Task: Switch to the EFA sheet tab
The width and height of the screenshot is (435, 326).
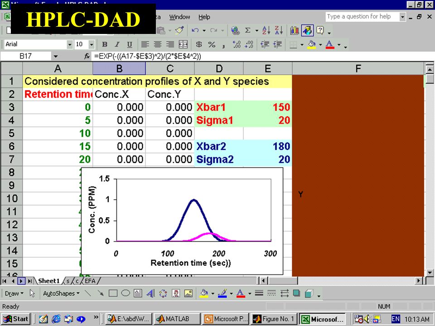Action: click(x=90, y=281)
